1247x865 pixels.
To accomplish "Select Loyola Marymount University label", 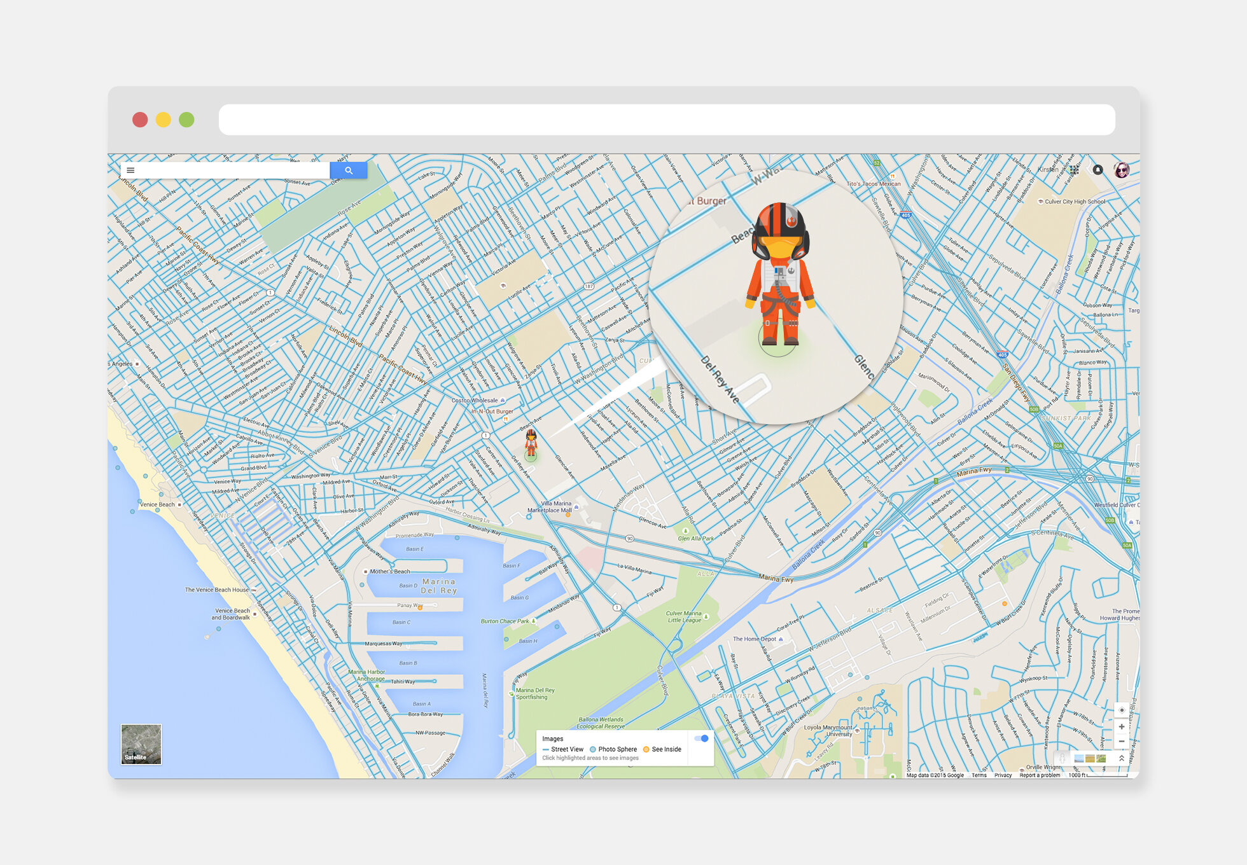I will [828, 731].
